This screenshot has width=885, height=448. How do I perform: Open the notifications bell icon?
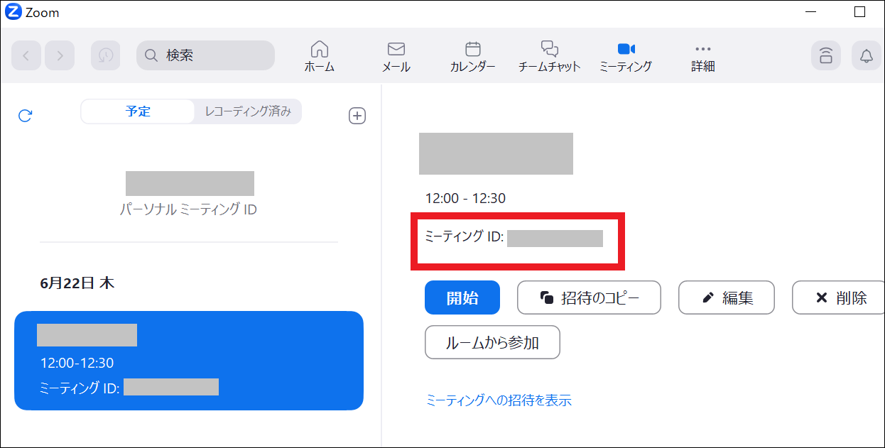coord(867,55)
